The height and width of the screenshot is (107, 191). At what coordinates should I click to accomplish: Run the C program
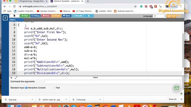tap(25, 16)
